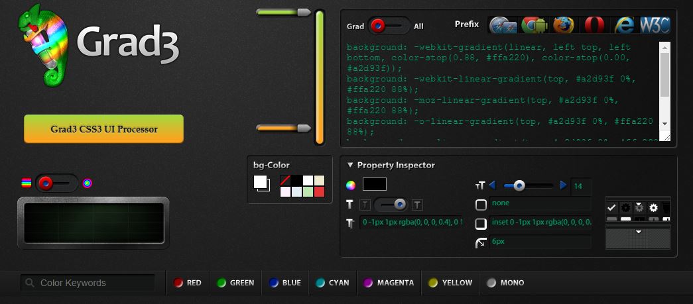
Task: Click the border field showing none
Action: (540, 203)
